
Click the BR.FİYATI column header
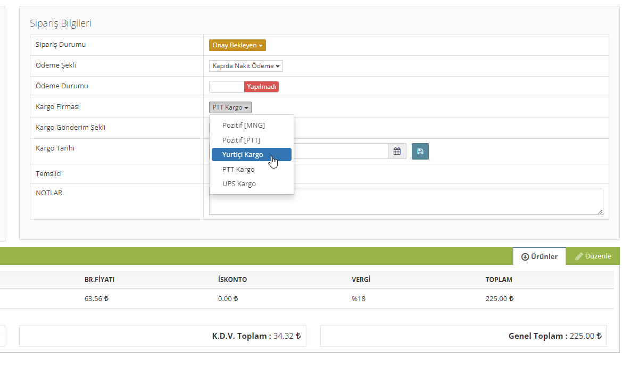pyautogui.click(x=99, y=280)
